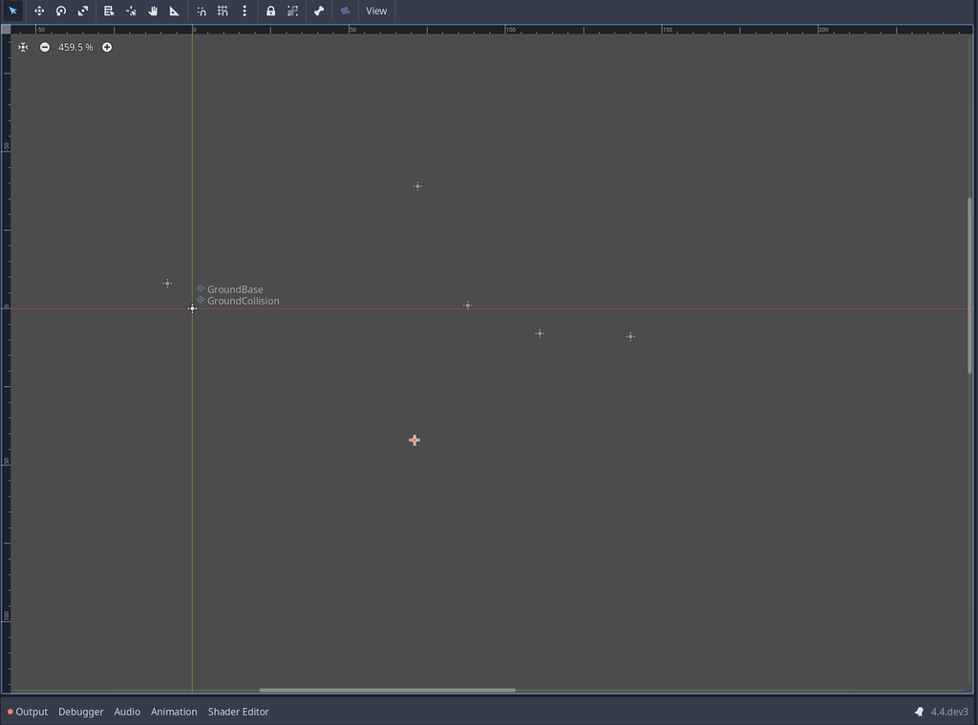Open the View menu
This screenshot has width=978, height=725.
point(376,11)
